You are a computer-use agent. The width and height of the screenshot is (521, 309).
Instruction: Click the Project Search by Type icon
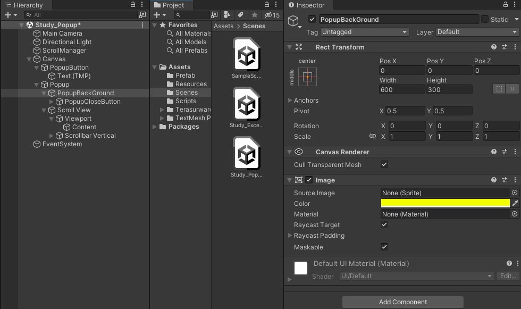pos(227,15)
